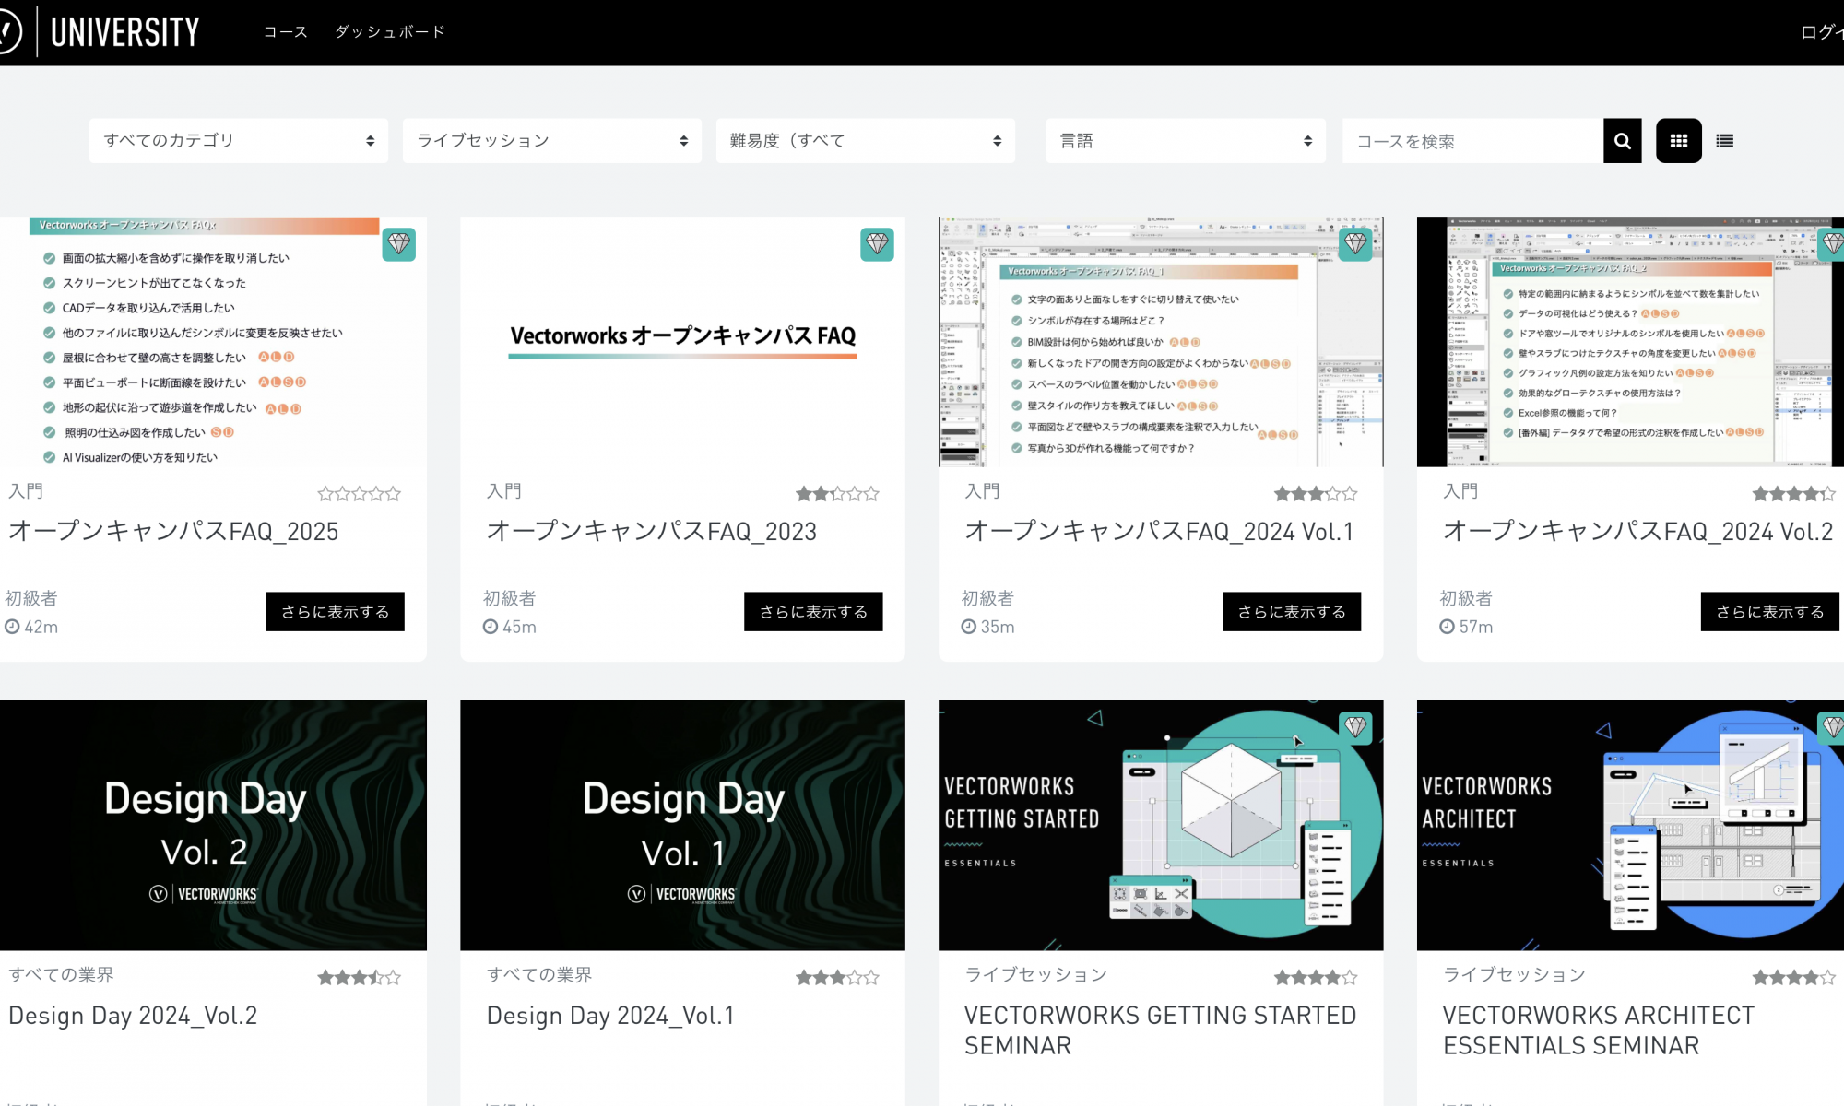Click さらに表示する for FAQ_2024 Vol.2
Screen dimensions: 1844x1106
click(x=1770, y=612)
